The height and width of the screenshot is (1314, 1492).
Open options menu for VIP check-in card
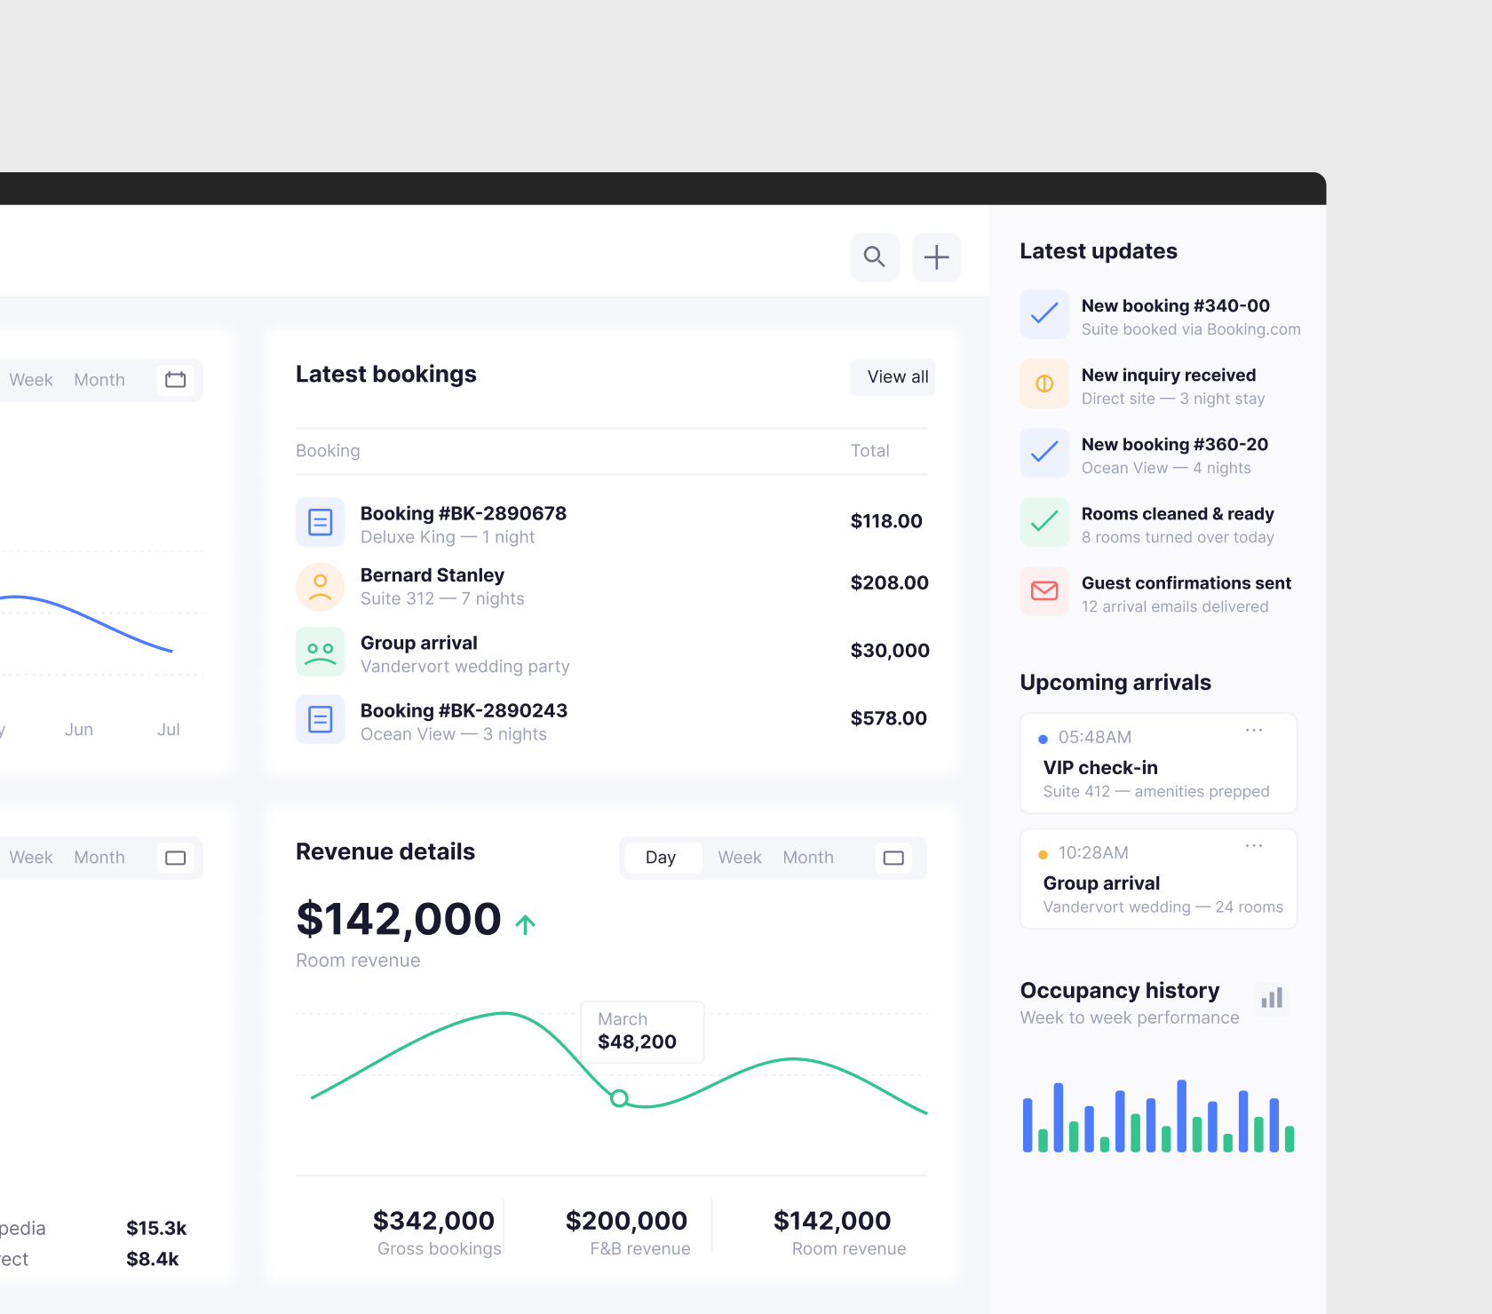click(1254, 730)
